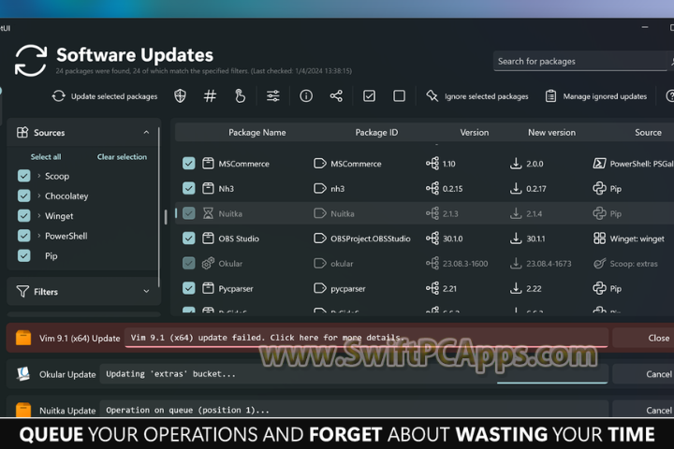Click the Sources panel vertical scrollbar
The image size is (674, 449).
point(158,206)
